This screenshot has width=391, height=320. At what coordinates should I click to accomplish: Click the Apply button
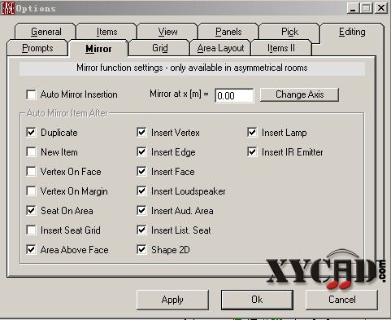pyautogui.click(x=172, y=300)
